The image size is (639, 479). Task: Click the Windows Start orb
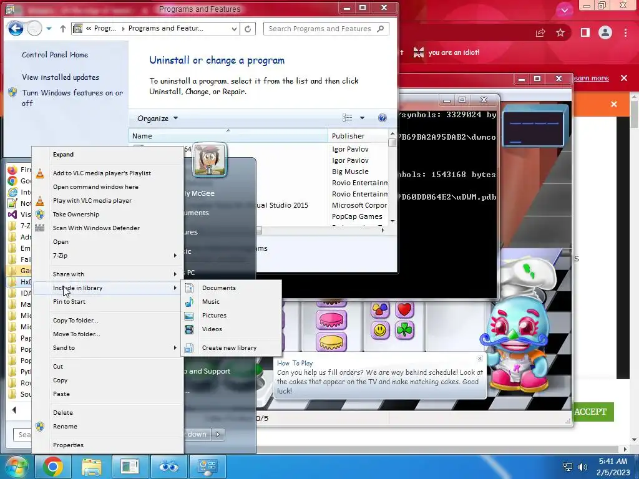pyautogui.click(x=16, y=467)
